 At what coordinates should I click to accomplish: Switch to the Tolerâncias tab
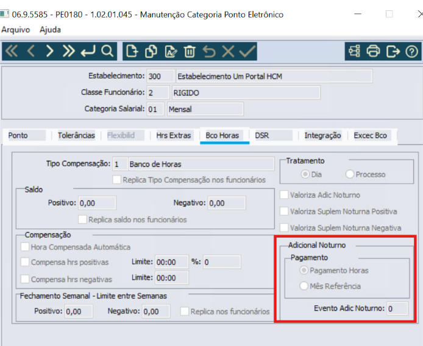76,135
